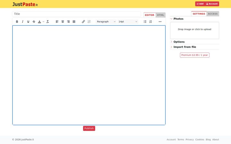Open the Privacy footer link
Viewport: 231px width, 144px height.
(190, 140)
